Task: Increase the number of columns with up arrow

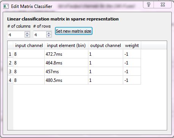Action: (x=27, y=33)
